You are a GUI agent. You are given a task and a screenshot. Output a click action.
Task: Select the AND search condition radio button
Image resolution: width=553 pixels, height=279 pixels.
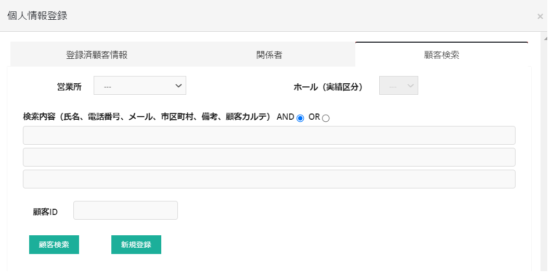pyautogui.click(x=300, y=118)
